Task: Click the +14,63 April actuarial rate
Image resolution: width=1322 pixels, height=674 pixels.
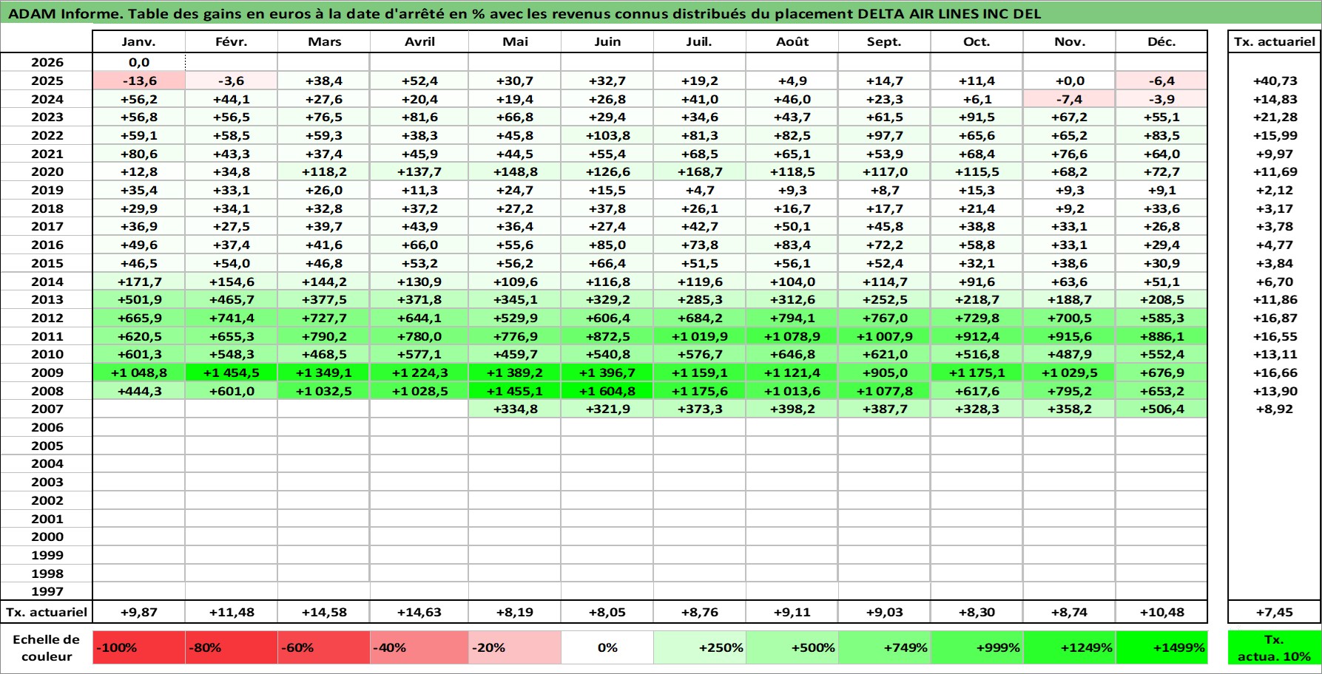Action: [x=419, y=613]
